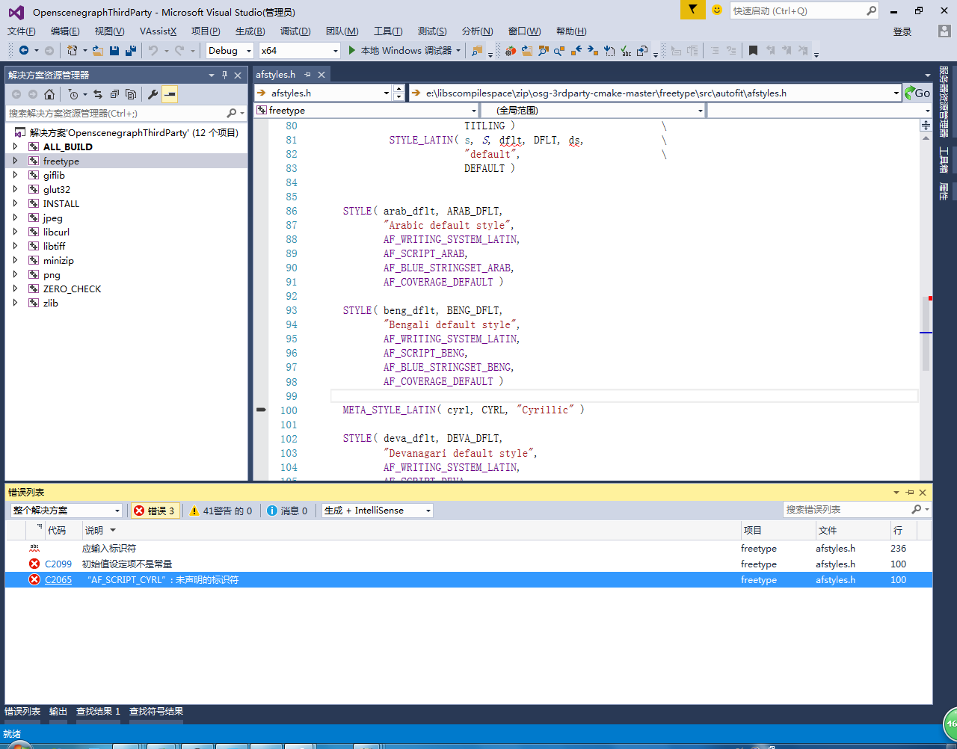Click the find in files icon

coord(477,50)
